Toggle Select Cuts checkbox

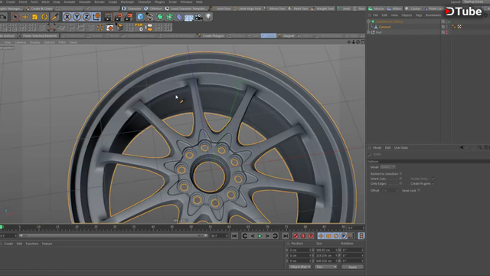pos(400,179)
